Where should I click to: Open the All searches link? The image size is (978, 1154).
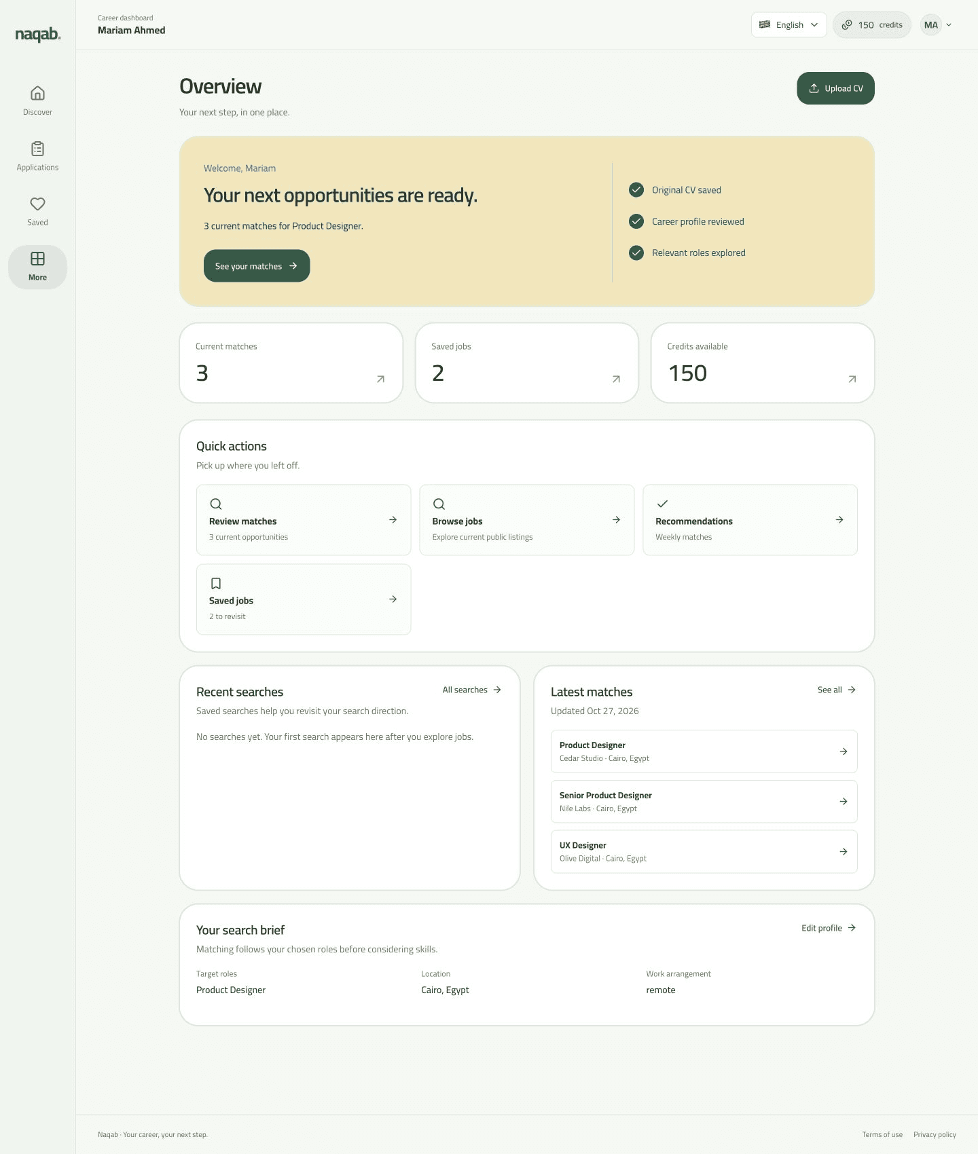tap(472, 690)
